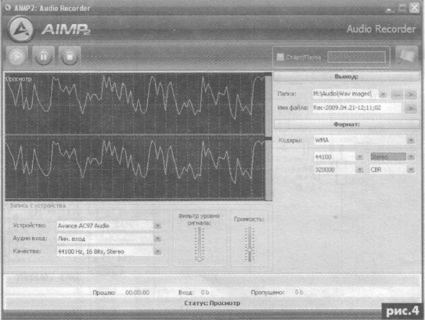Adjust the Громкость volume slider
The height and width of the screenshot is (320, 425).
(x=250, y=244)
